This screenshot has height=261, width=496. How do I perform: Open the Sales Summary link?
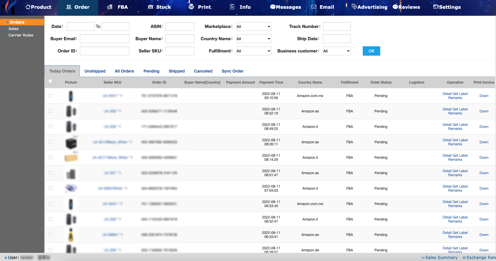441,258
